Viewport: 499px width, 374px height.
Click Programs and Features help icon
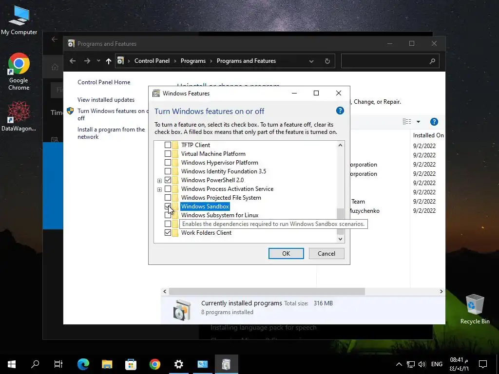point(434,122)
